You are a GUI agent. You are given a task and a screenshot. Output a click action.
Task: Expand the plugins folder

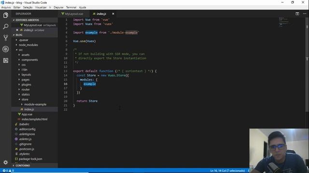(35, 85)
